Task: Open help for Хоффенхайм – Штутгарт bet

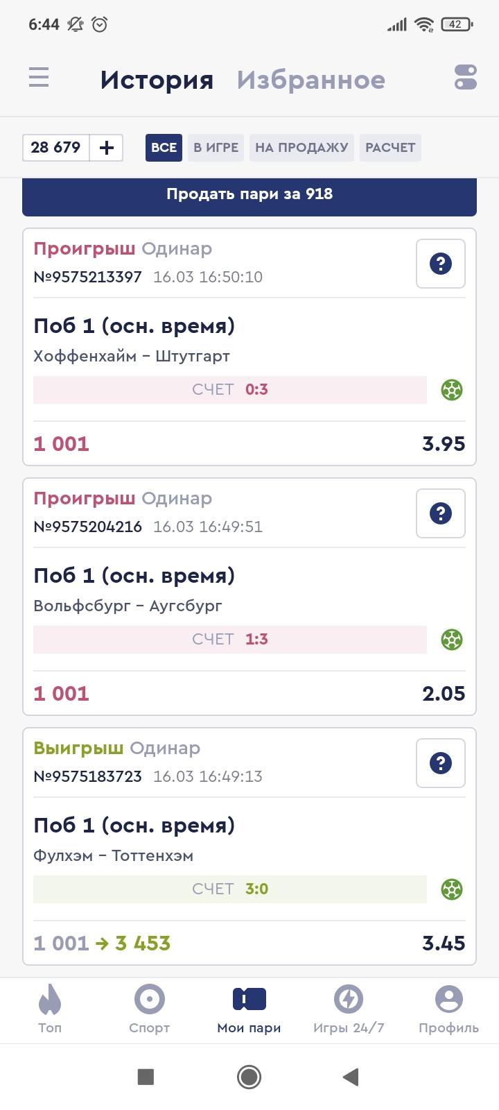Action: click(441, 264)
